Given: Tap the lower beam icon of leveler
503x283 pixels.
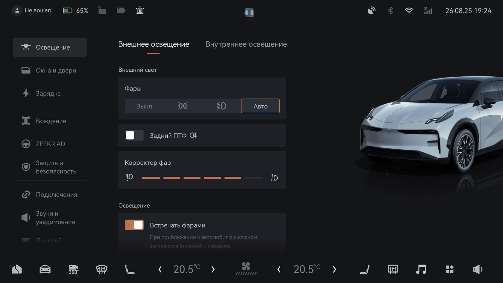Looking at the screenshot, I should 129,177.
